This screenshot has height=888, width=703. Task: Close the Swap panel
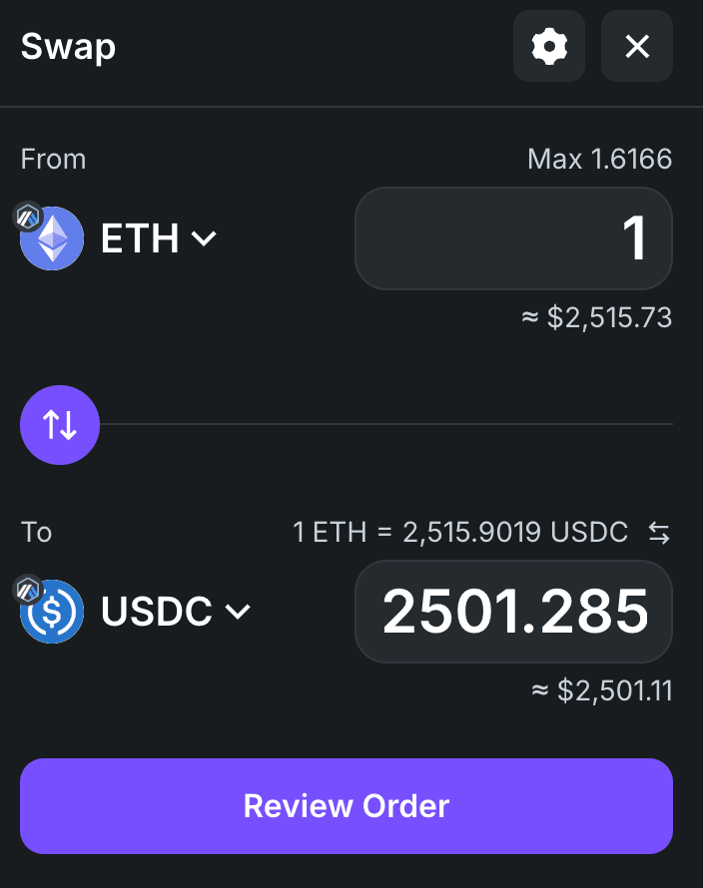pos(637,46)
